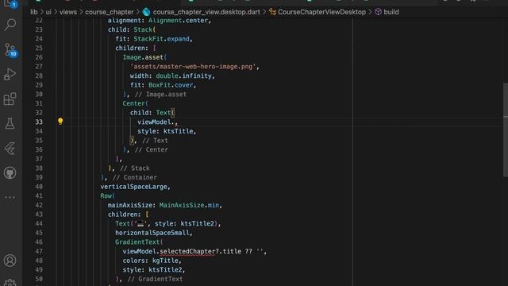Click 'MainAxisSize.min' on line 42
Screen dimensions: 508x286
189,205
